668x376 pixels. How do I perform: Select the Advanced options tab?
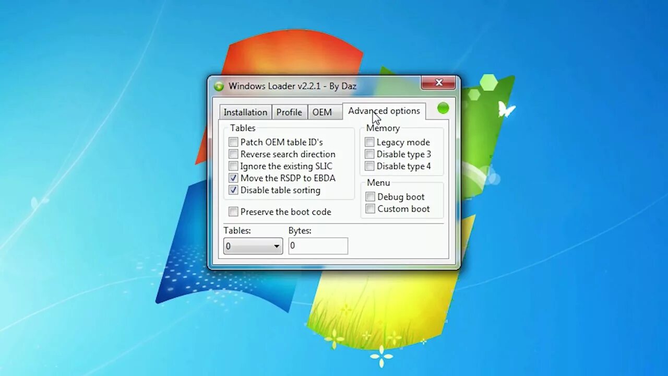(x=384, y=111)
